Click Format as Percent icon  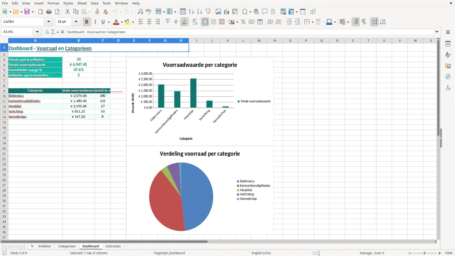pyautogui.click(x=243, y=22)
